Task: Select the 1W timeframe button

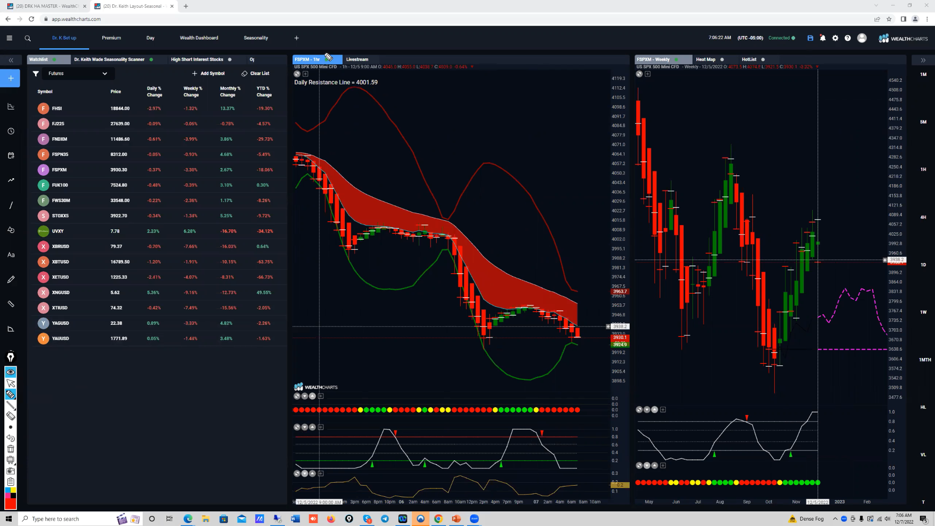Action: [x=923, y=312]
